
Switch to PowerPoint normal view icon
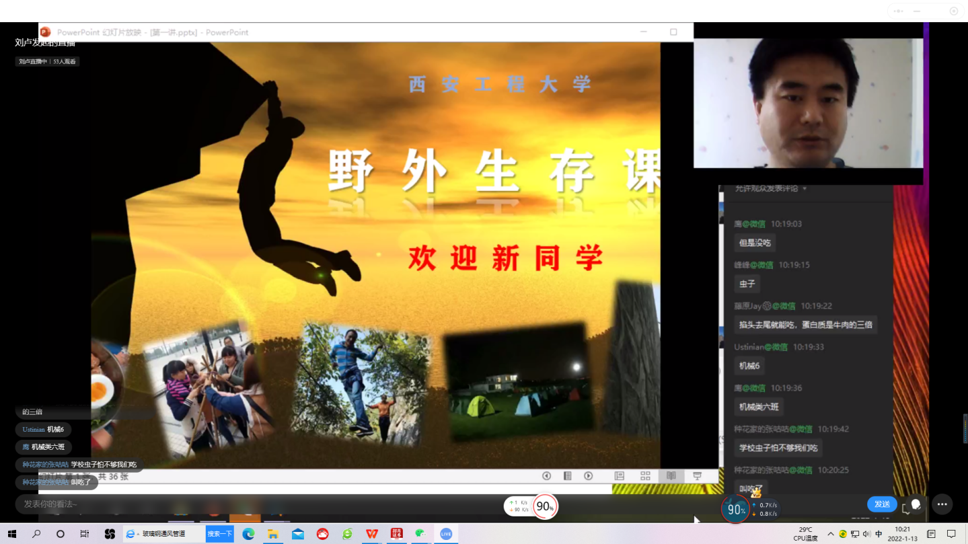click(620, 476)
